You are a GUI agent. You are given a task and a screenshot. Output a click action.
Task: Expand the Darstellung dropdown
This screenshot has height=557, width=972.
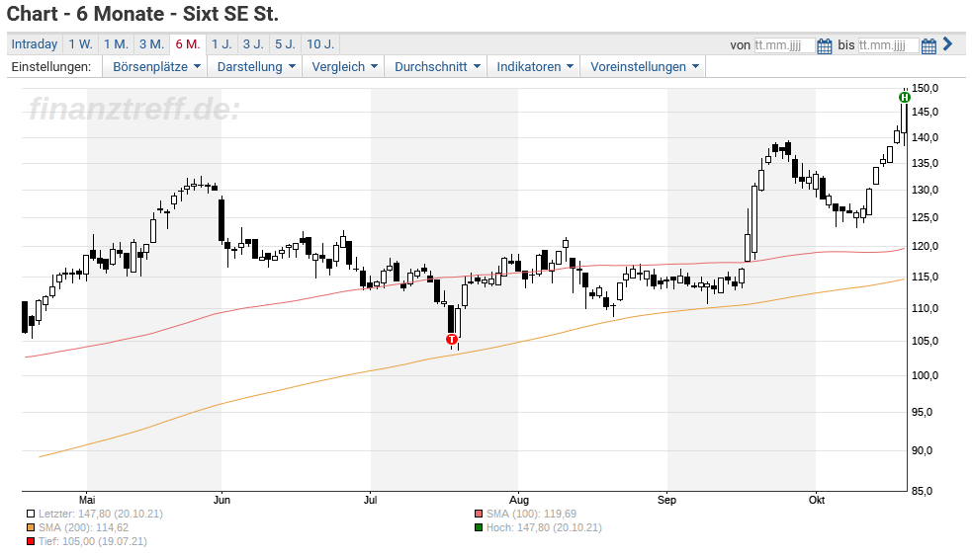point(255,67)
